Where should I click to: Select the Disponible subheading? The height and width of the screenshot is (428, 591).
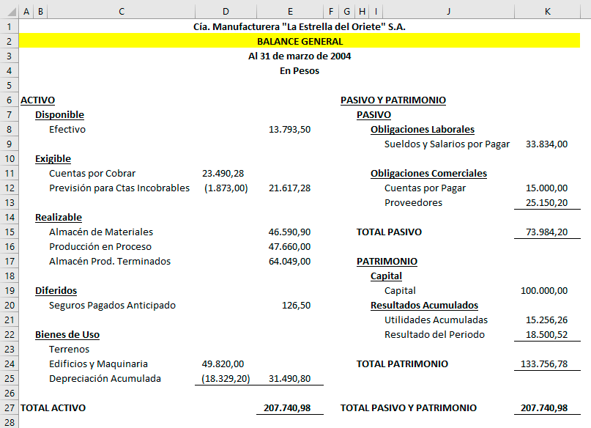click(59, 114)
